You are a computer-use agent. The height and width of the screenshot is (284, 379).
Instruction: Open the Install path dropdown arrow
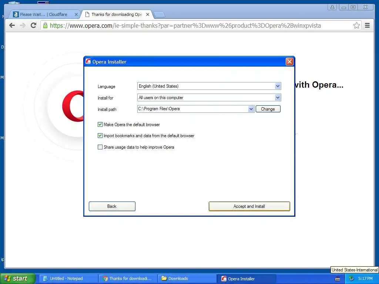coord(251,109)
